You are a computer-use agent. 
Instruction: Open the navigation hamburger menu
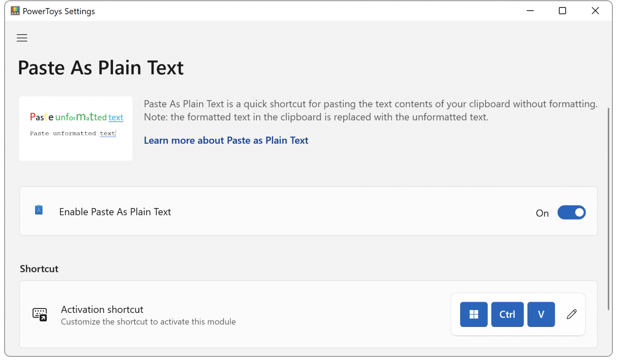tap(22, 38)
